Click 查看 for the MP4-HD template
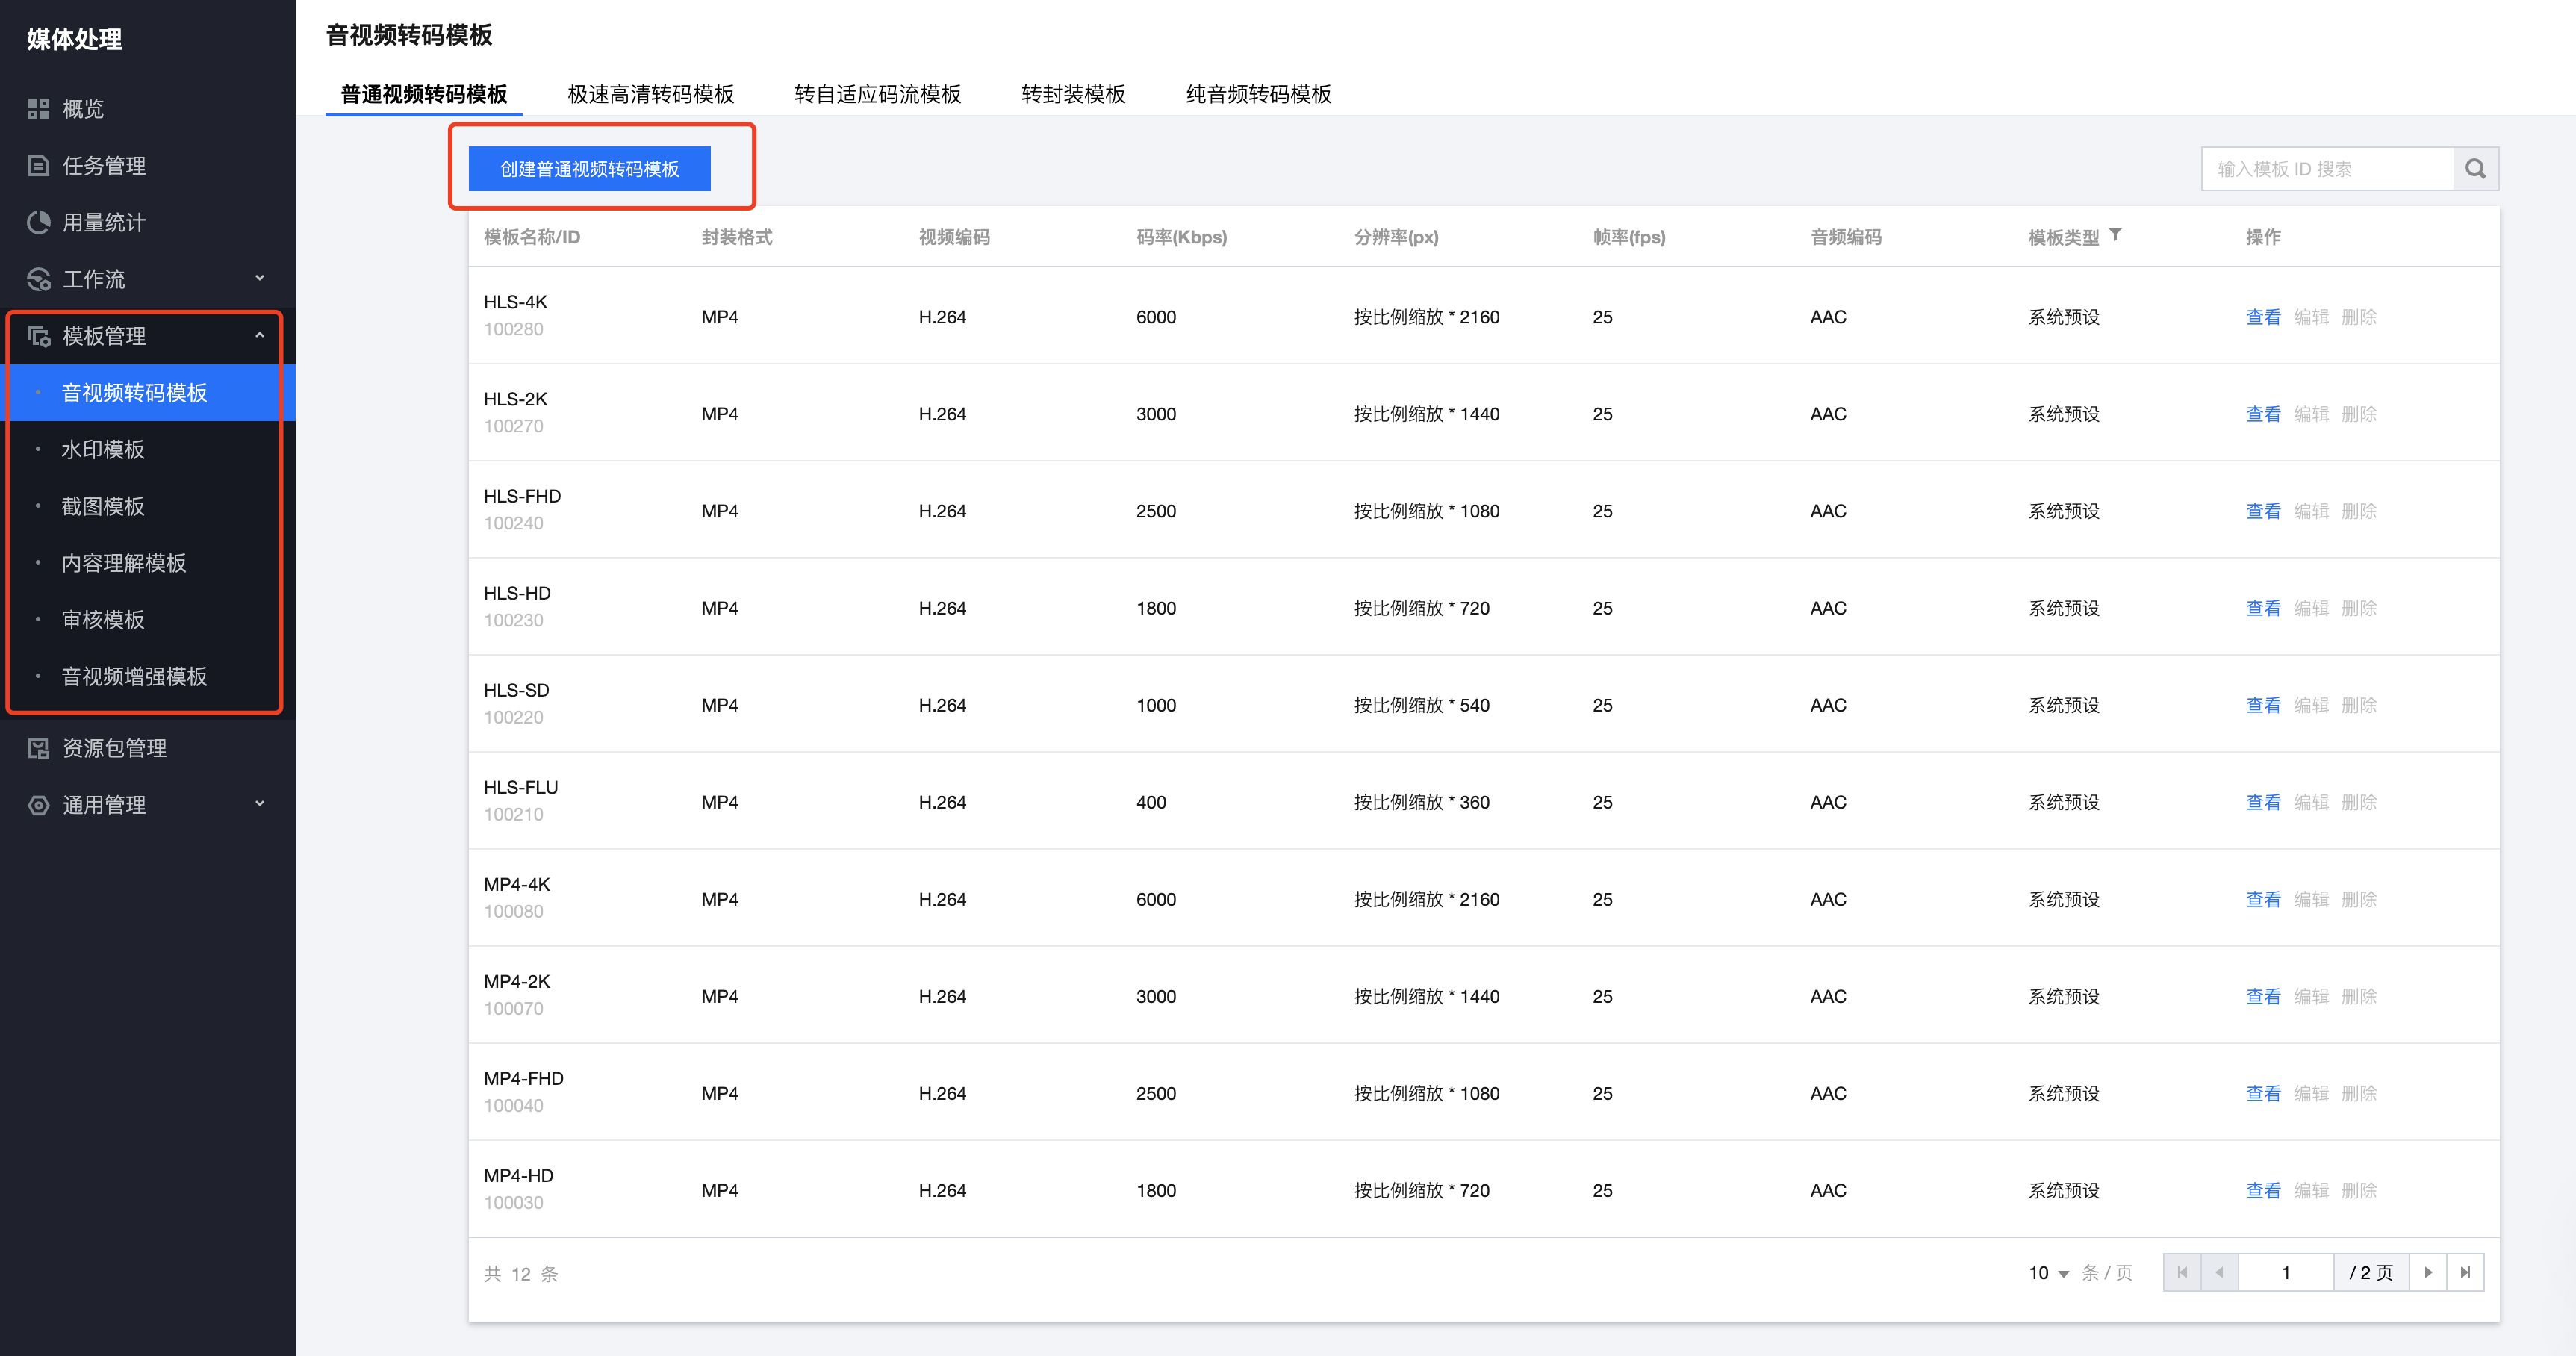 click(x=2263, y=1190)
